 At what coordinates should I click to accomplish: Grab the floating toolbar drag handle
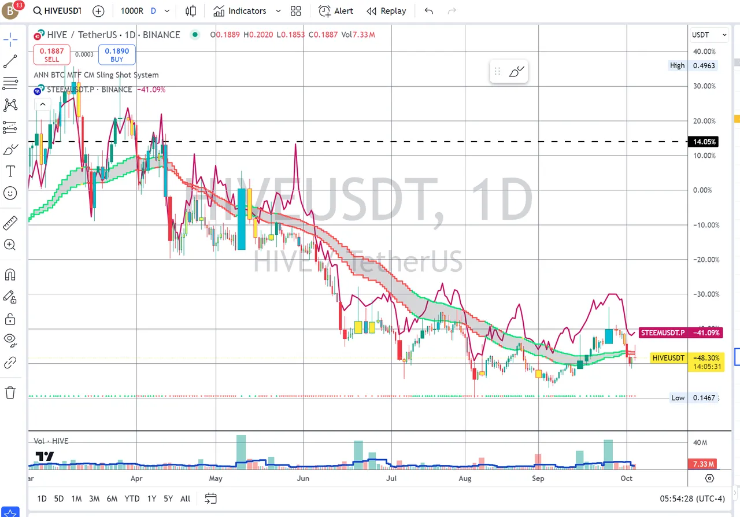497,72
